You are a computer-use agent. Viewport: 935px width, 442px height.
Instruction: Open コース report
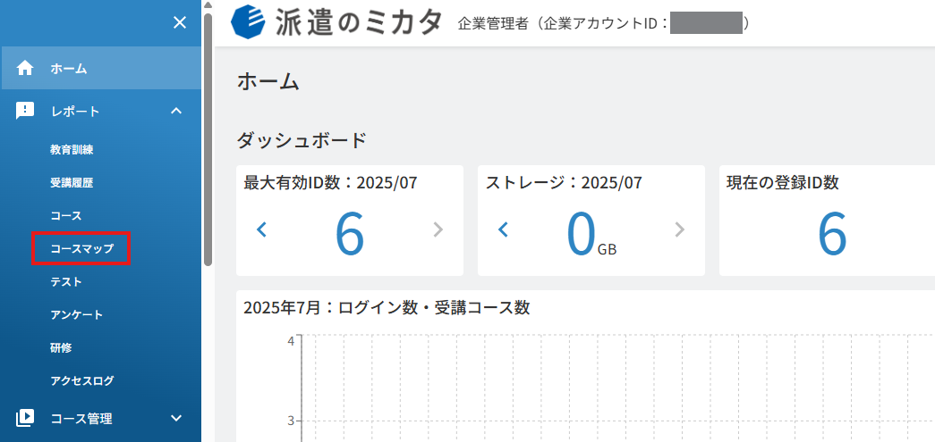[x=66, y=216]
